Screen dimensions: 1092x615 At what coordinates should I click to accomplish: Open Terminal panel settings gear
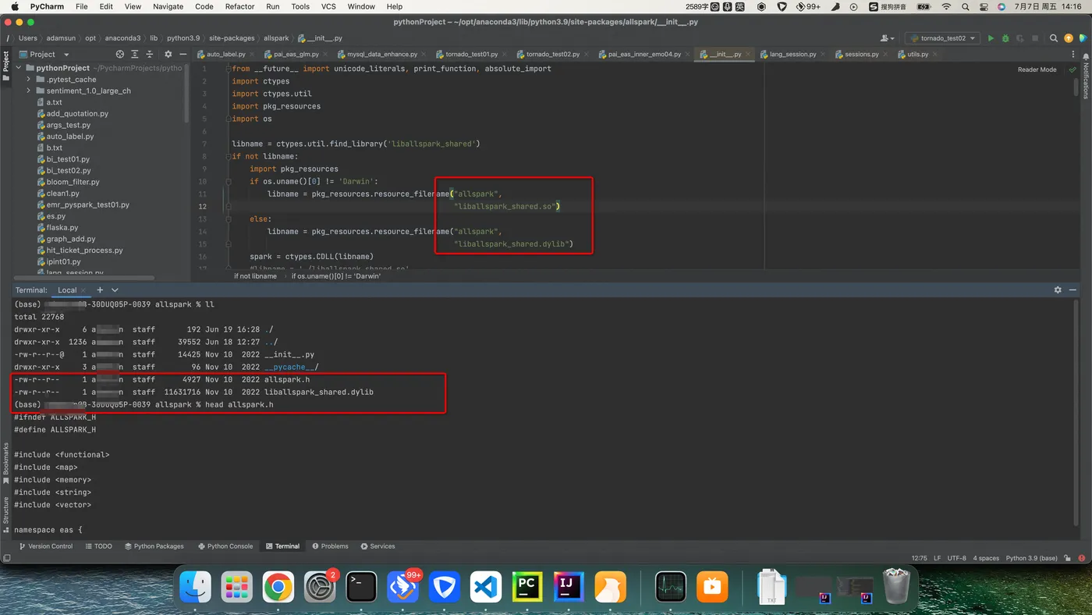[1058, 290]
